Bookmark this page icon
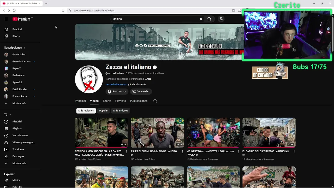 point(63,10)
